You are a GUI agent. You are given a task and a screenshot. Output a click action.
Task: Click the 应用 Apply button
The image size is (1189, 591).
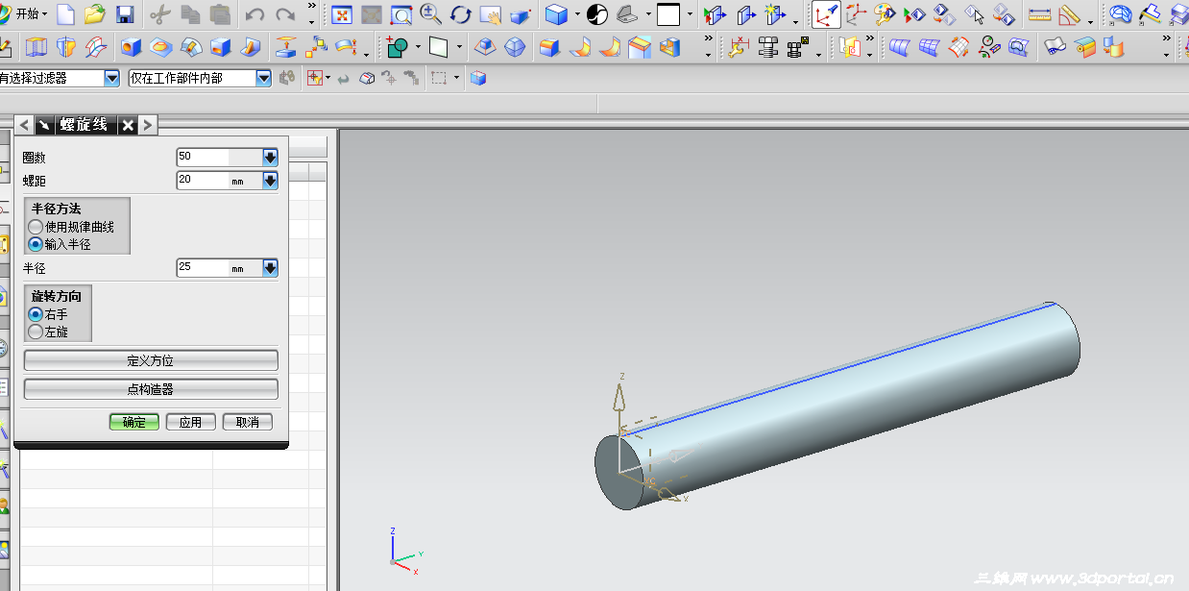tap(191, 422)
